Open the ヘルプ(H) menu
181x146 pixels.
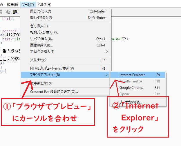45,4
